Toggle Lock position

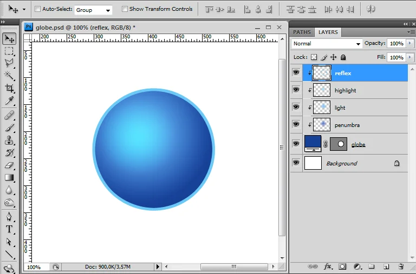pos(334,57)
